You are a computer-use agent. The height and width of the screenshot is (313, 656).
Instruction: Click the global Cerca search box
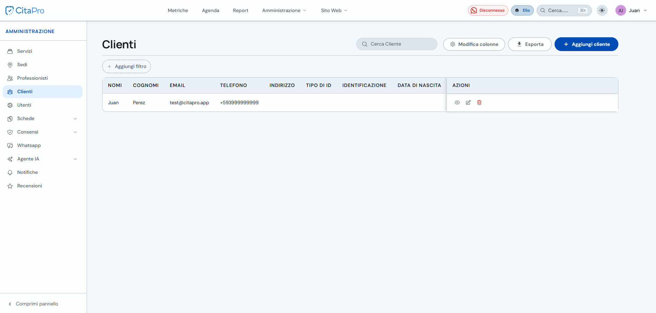[564, 10]
